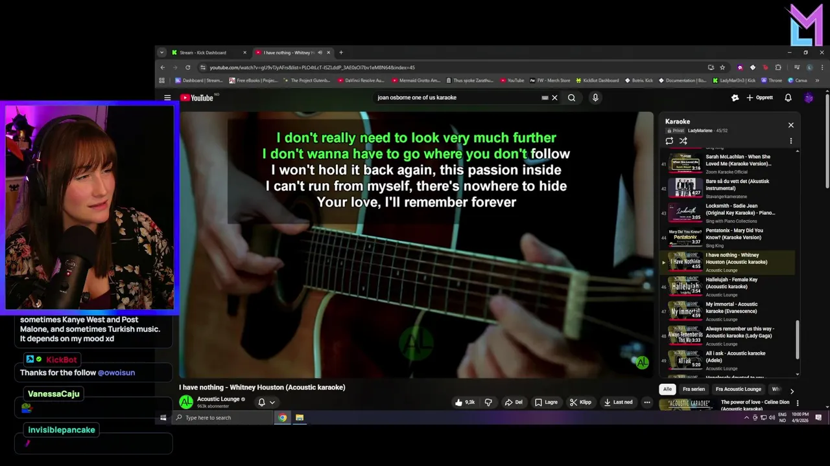Click the YouTube search input field
This screenshot has height=466, width=830.
[457, 98]
